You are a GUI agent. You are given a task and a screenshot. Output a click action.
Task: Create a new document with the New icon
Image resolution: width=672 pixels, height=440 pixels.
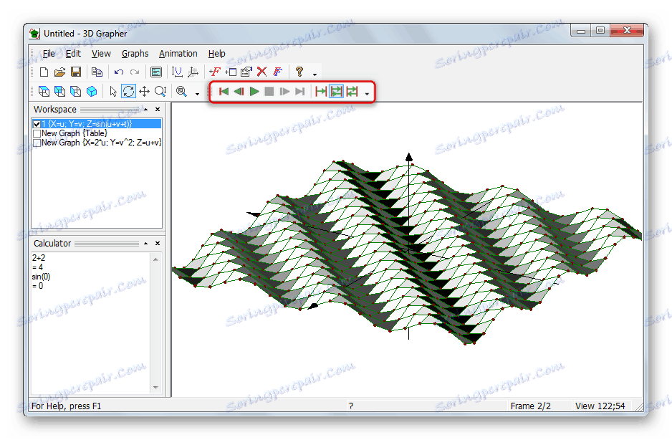44,72
